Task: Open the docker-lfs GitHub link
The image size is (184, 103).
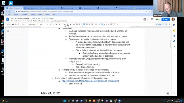Action: pyautogui.click(x=90, y=81)
